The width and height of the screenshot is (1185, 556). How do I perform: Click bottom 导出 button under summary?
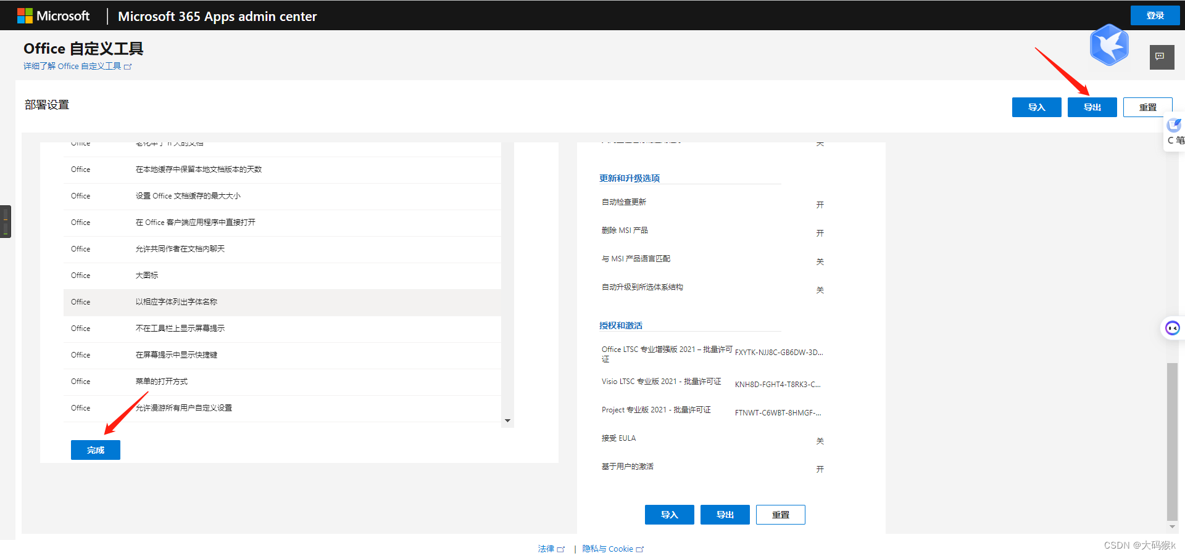[725, 515]
